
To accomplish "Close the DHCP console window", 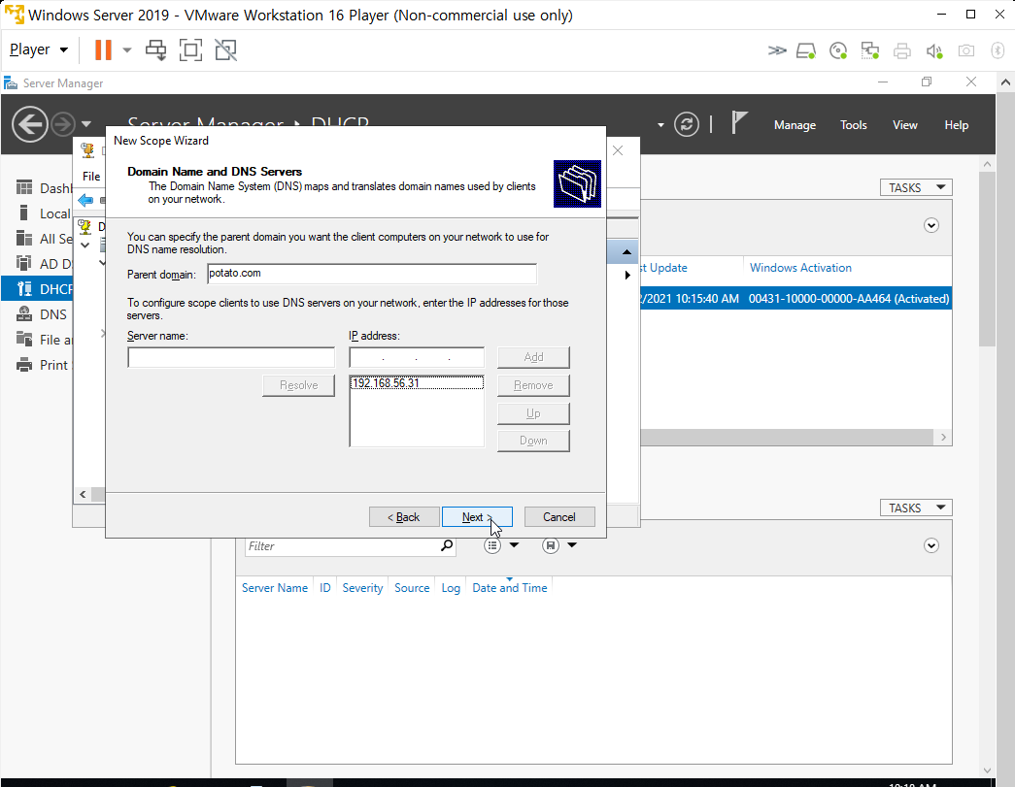I will [618, 150].
